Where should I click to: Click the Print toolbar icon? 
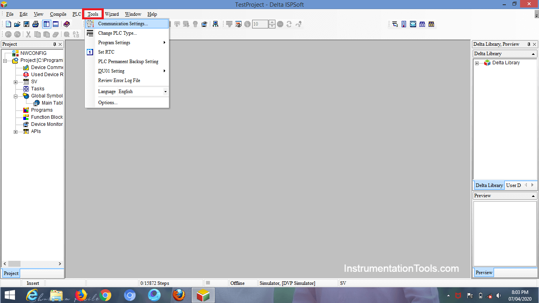36,24
